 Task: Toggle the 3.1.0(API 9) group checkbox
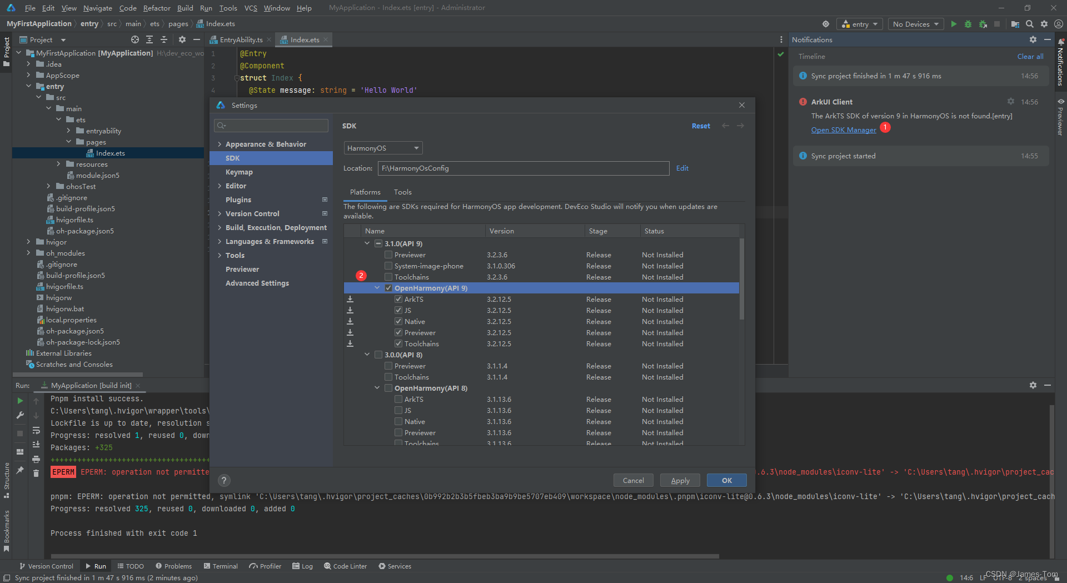coord(378,243)
